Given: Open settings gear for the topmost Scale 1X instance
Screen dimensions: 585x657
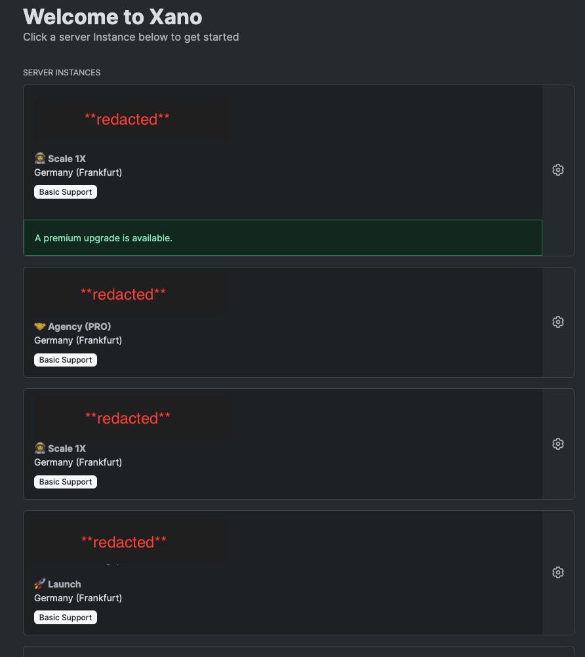Looking at the screenshot, I should (x=557, y=170).
